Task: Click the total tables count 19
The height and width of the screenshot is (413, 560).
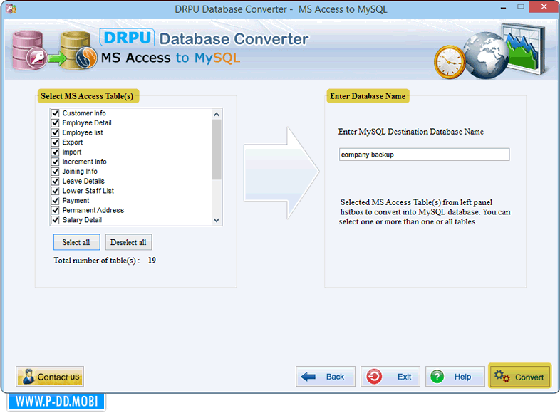Action: (x=152, y=261)
